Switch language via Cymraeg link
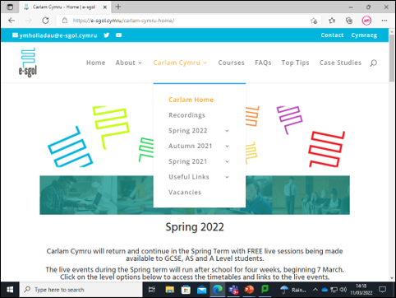 point(364,35)
